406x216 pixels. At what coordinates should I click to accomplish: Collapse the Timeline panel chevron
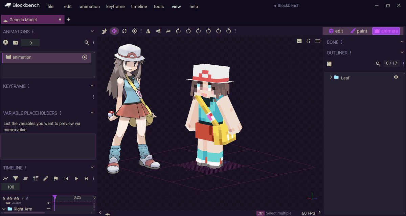(x=92, y=167)
